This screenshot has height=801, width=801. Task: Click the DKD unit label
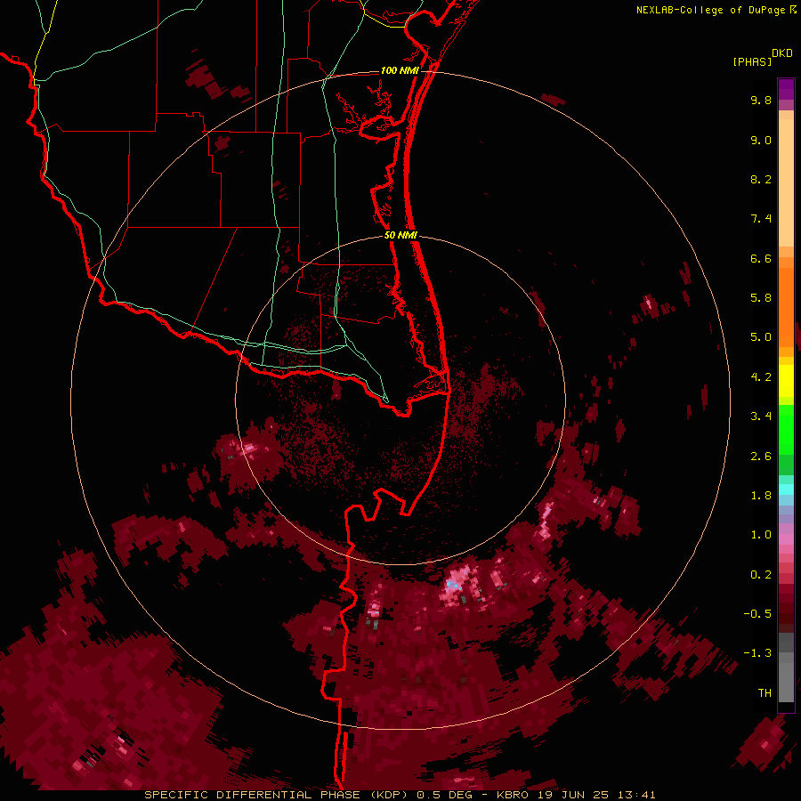coord(782,53)
